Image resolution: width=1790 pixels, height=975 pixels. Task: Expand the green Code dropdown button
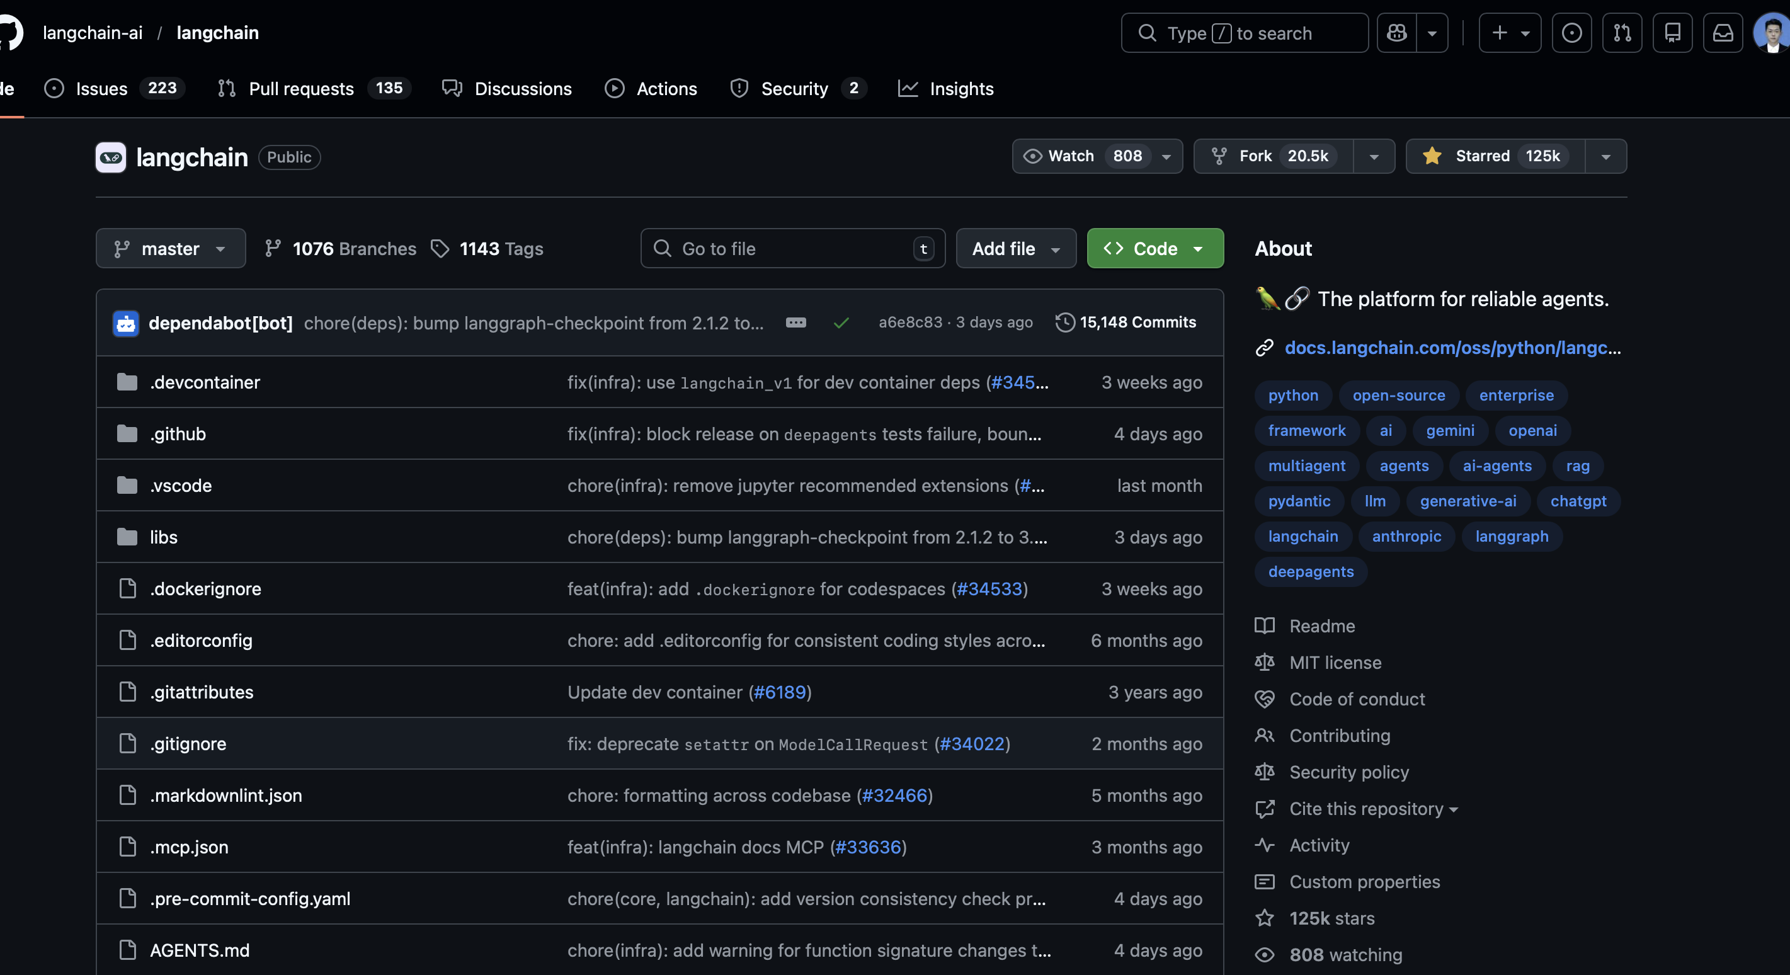click(x=1154, y=248)
